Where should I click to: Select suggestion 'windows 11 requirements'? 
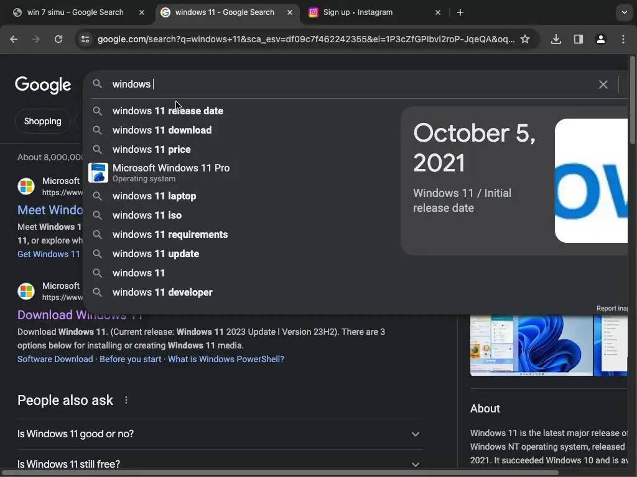coord(170,234)
